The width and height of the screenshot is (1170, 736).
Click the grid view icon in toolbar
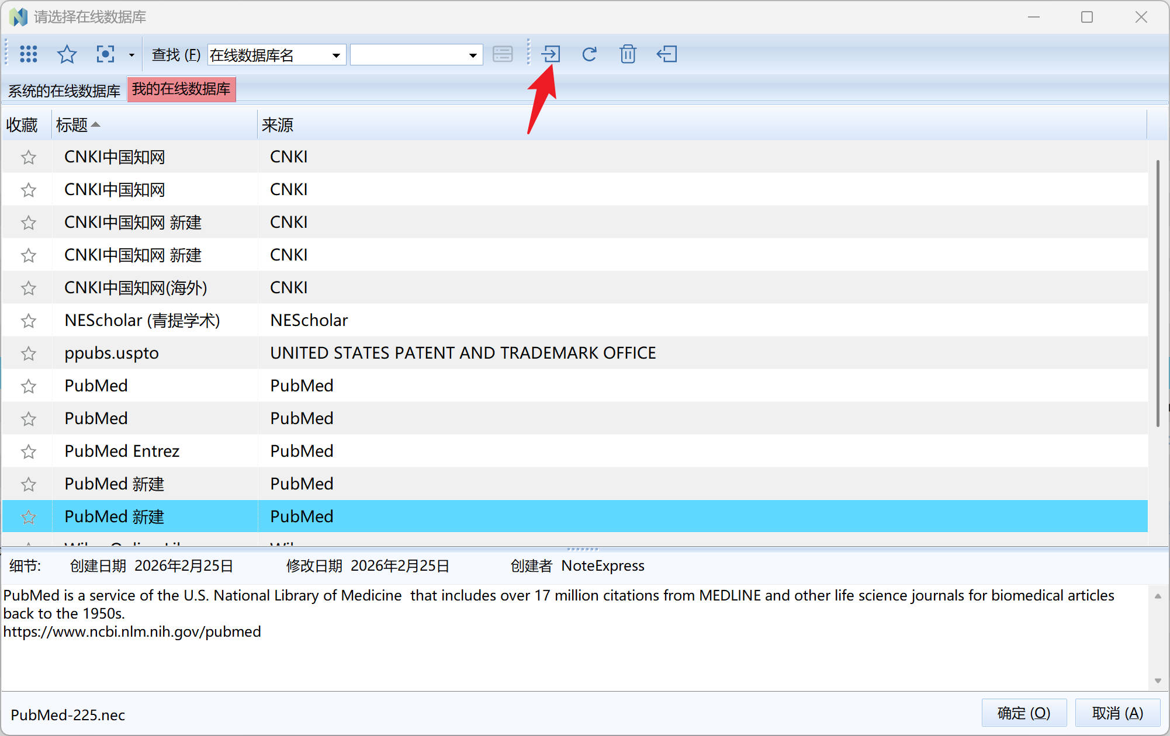point(28,54)
